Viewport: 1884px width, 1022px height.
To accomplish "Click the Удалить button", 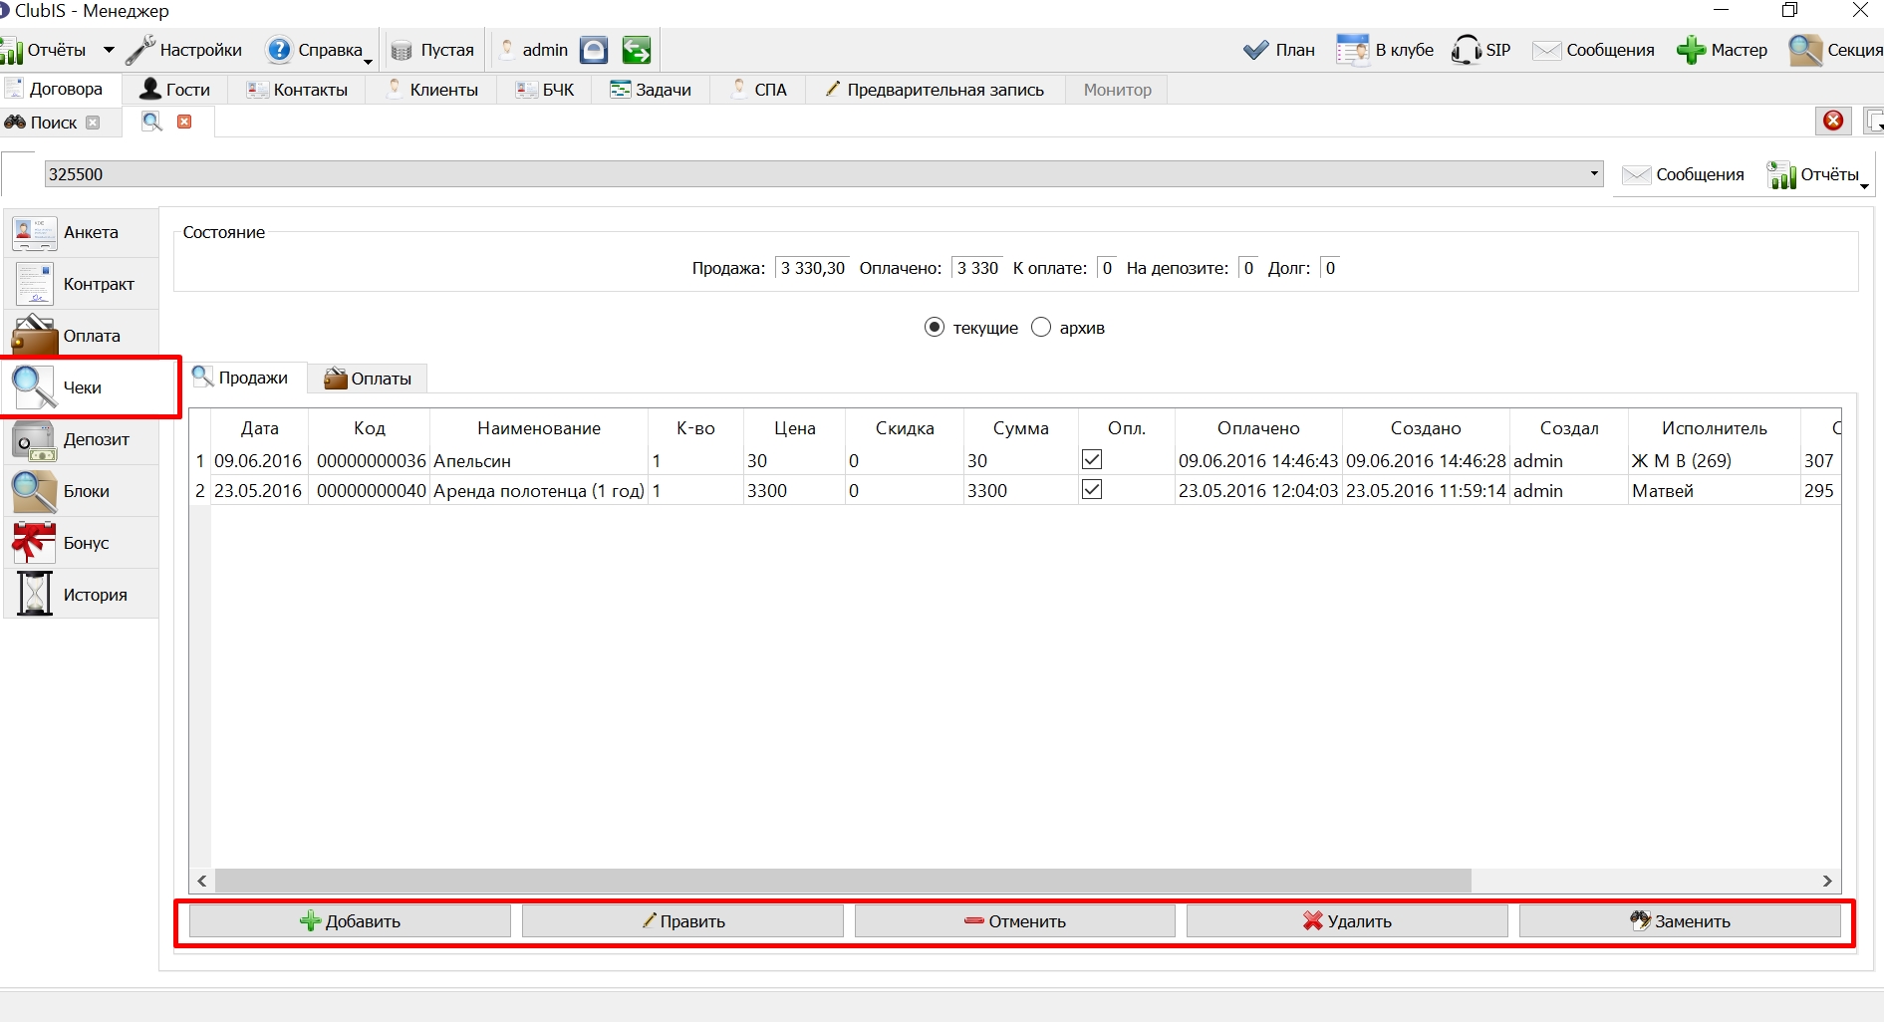I will point(1347,921).
